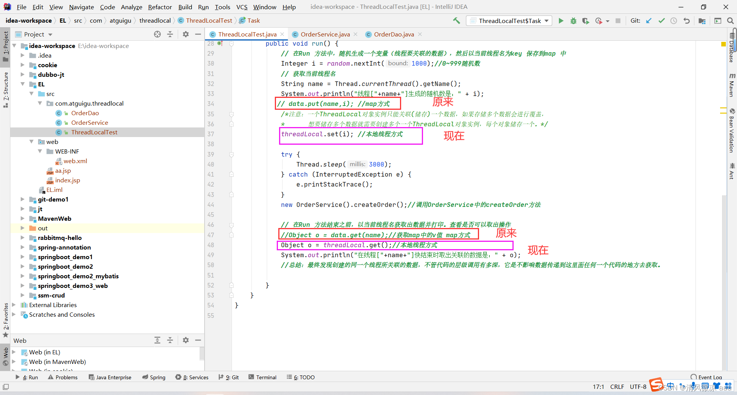This screenshot has height=395, width=737.
Task: Click the threadlocal breadcrumb in navigation bar
Action: click(x=155, y=21)
